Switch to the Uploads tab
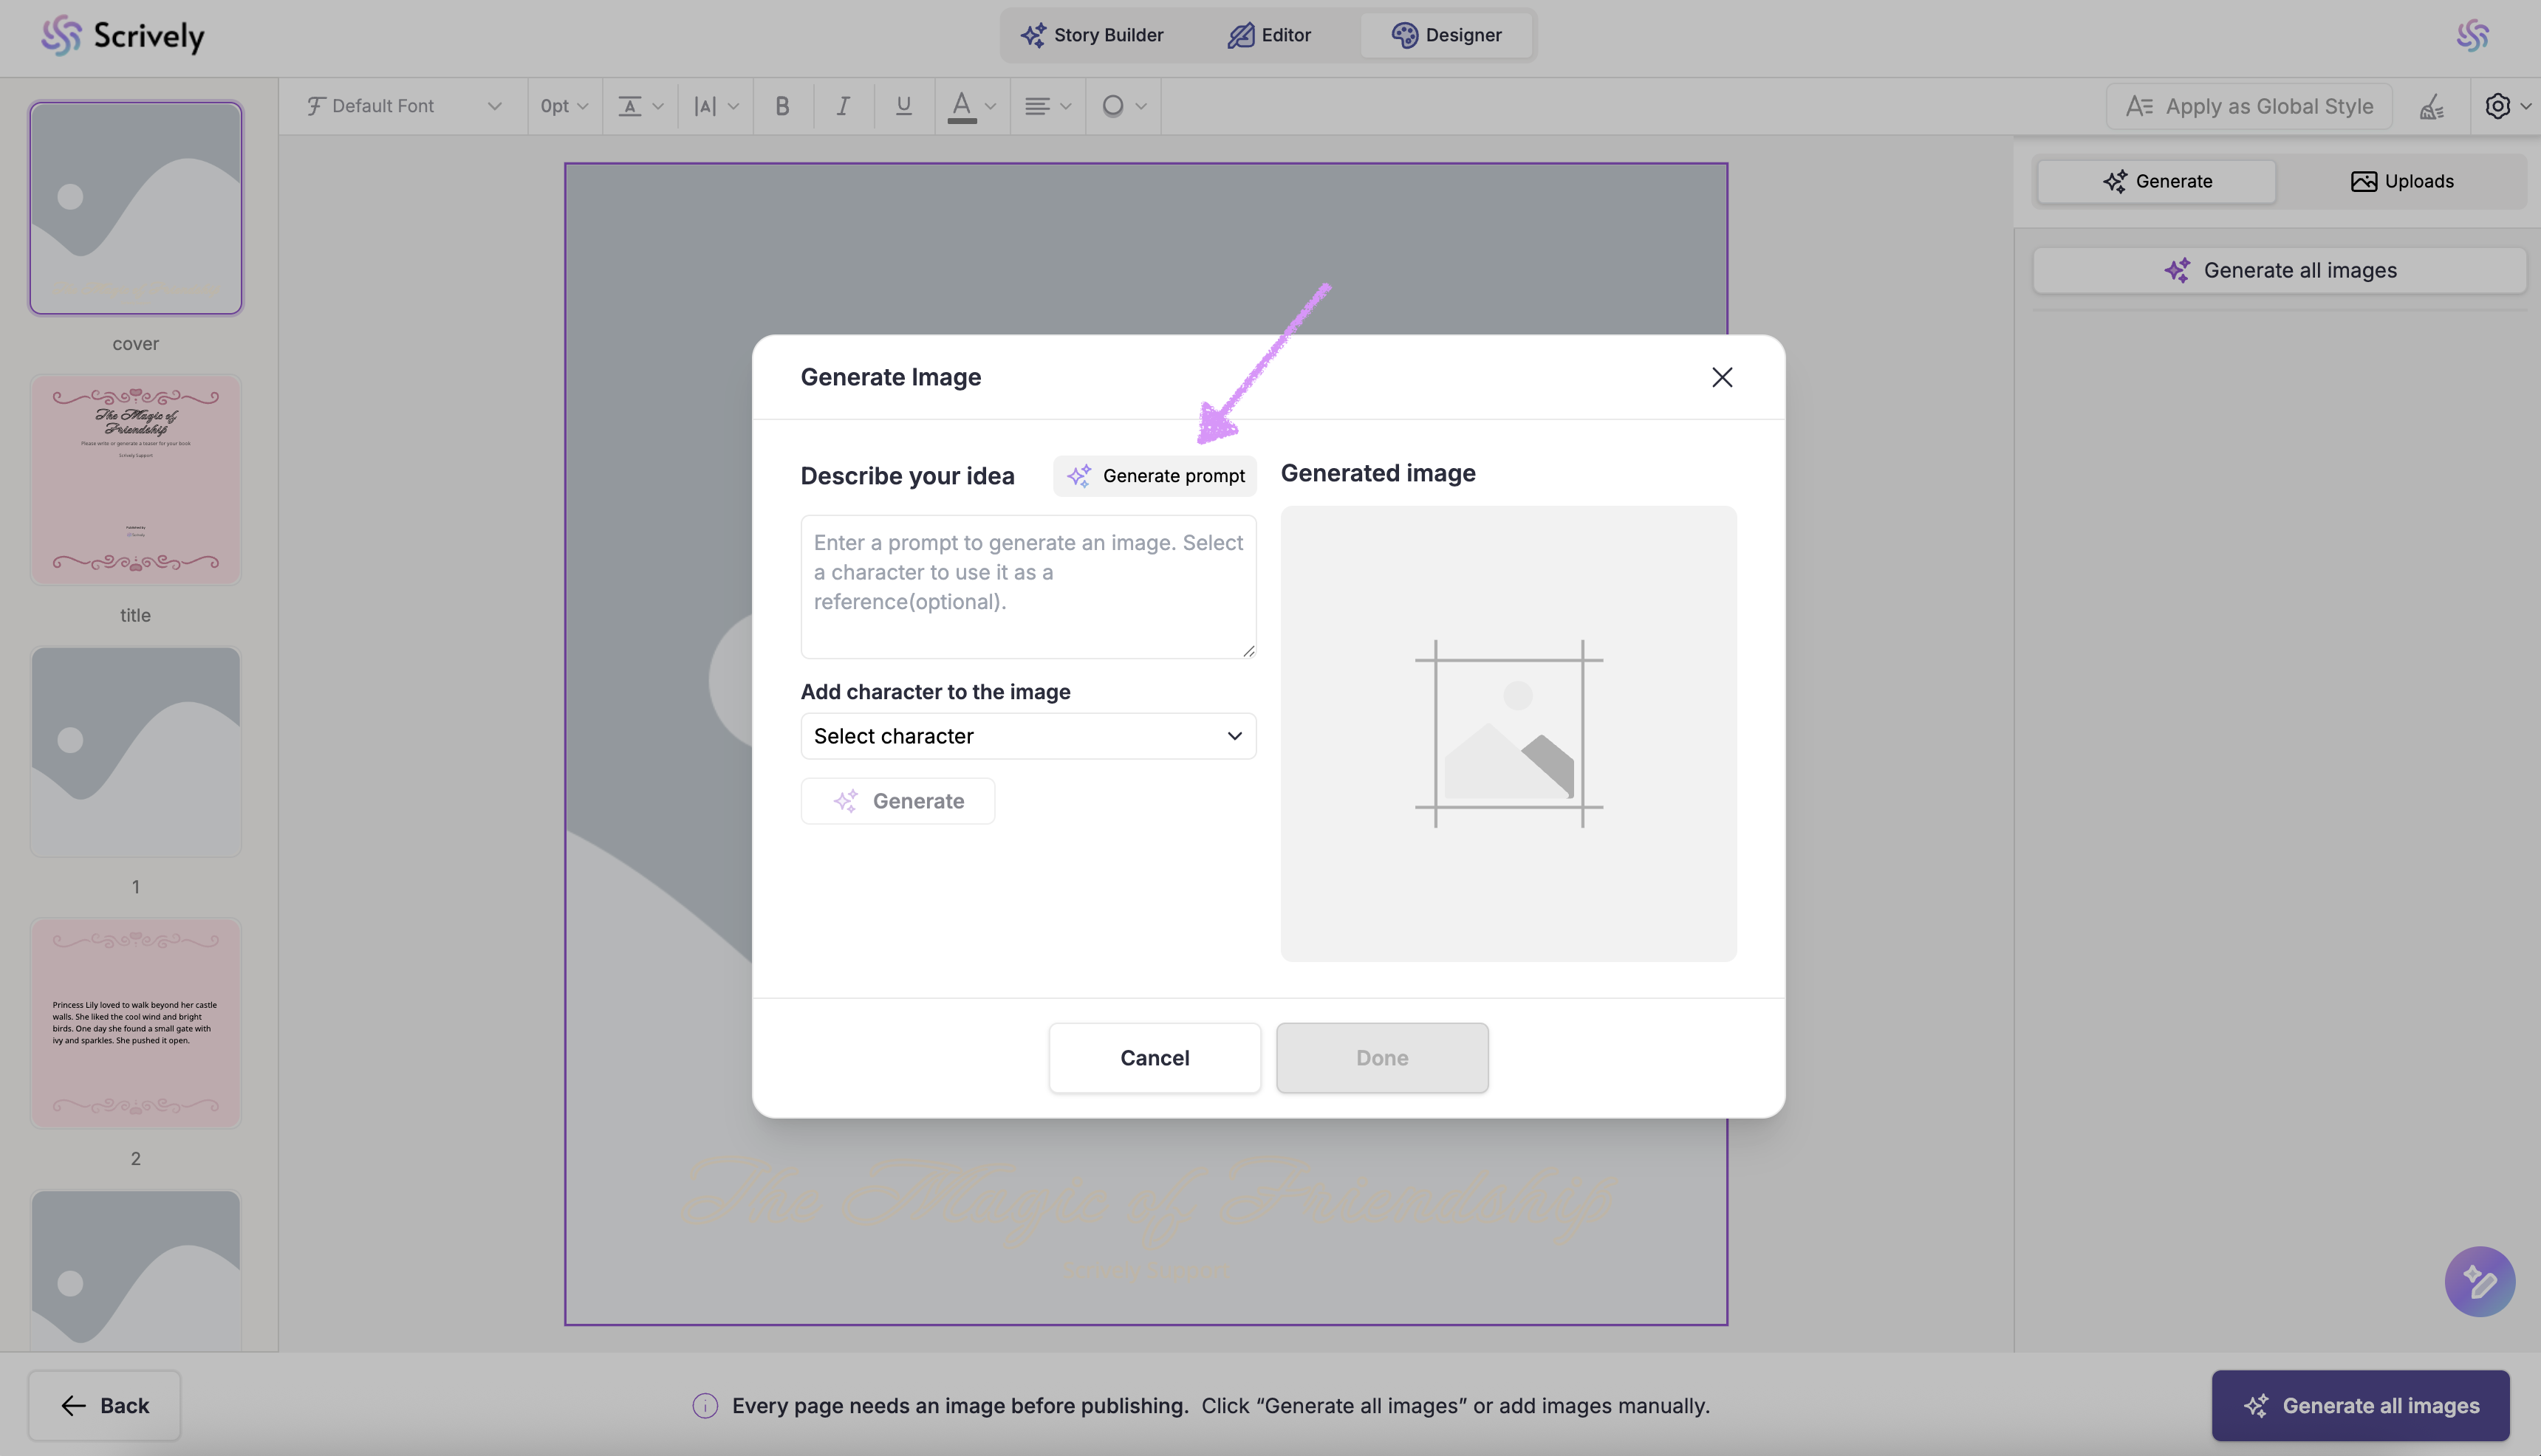This screenshot has height=1456, width=2541. [2401, 181]
